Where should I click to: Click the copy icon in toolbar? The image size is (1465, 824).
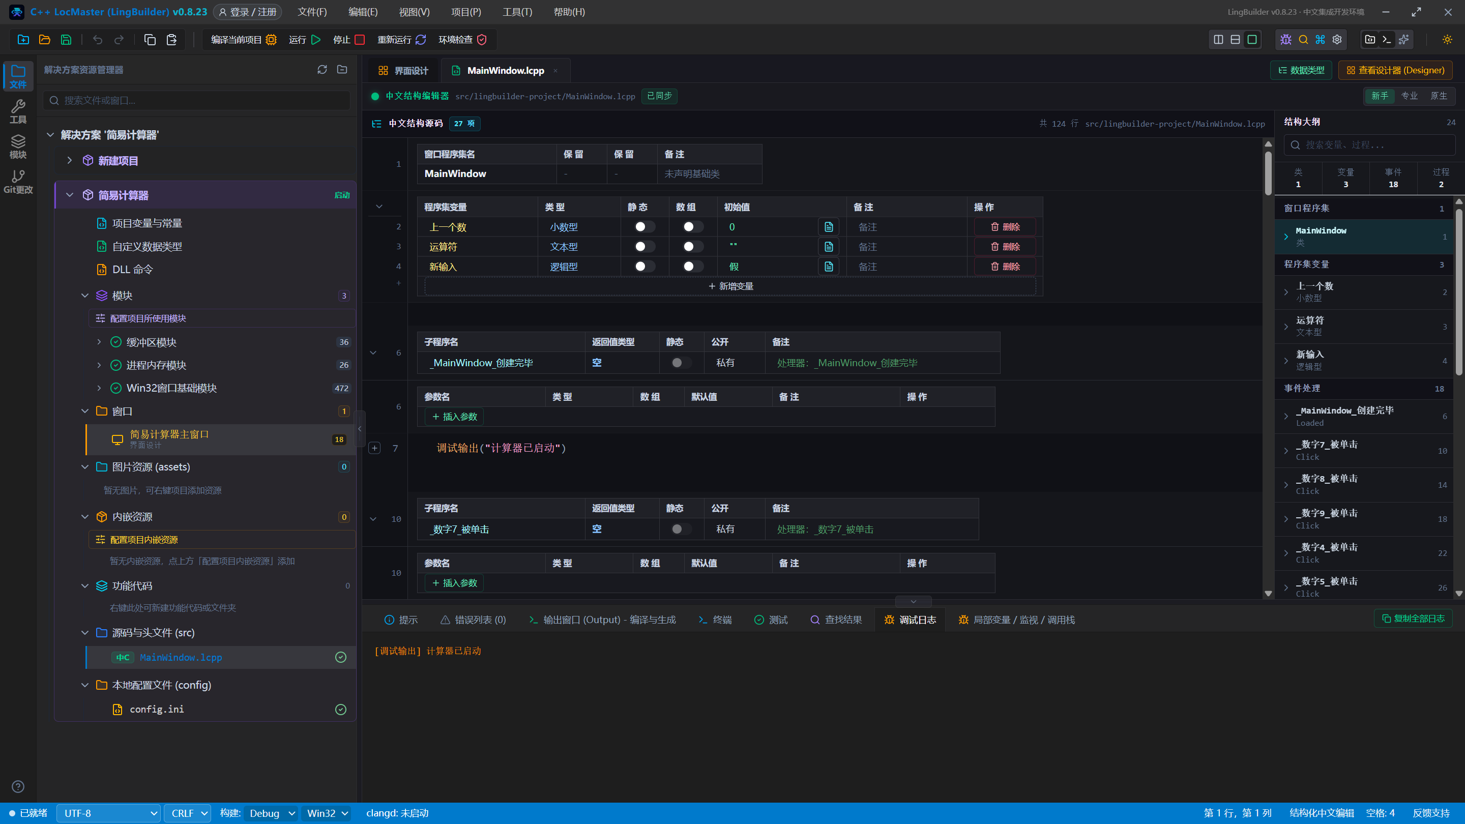tap(150, 40)
